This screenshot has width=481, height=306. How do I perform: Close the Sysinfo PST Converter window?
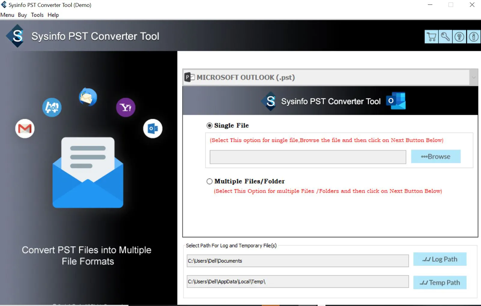pyautogui.click(x=472, y=5)
